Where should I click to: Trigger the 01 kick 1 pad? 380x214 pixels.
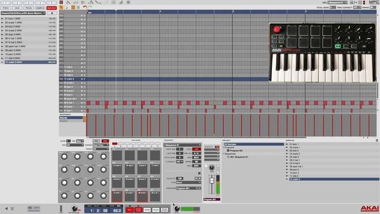click(117, 196)
